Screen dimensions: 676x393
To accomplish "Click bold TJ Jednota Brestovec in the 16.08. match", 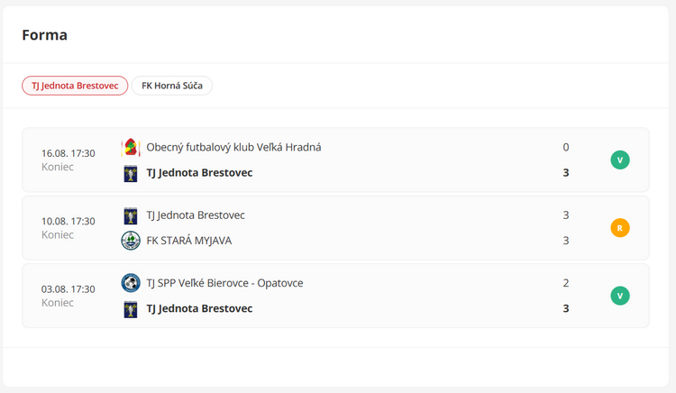I will (x=199, y=173).
